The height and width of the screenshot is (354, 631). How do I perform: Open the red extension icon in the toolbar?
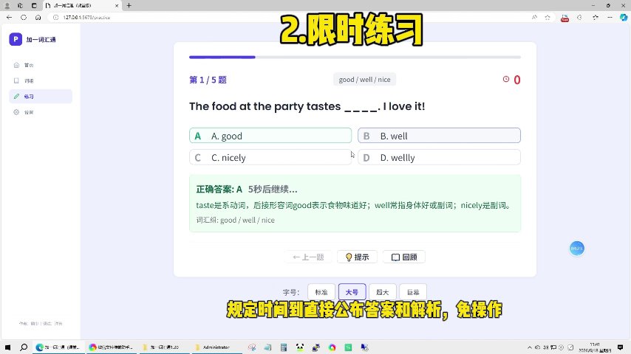(565, 18)
